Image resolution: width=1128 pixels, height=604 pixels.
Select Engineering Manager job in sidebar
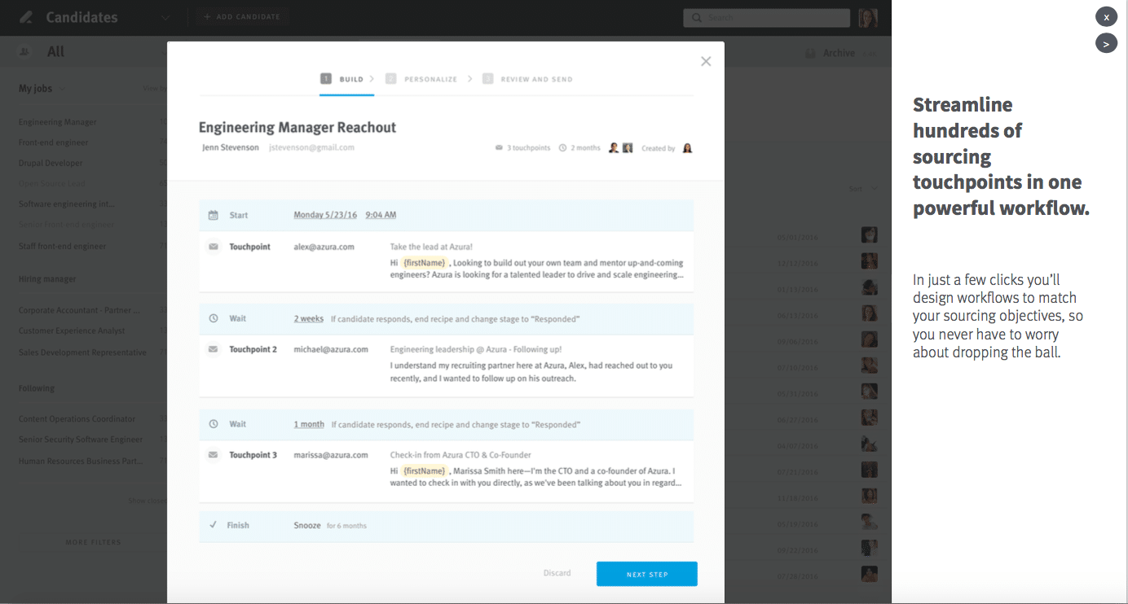click(x=58, y=122)
